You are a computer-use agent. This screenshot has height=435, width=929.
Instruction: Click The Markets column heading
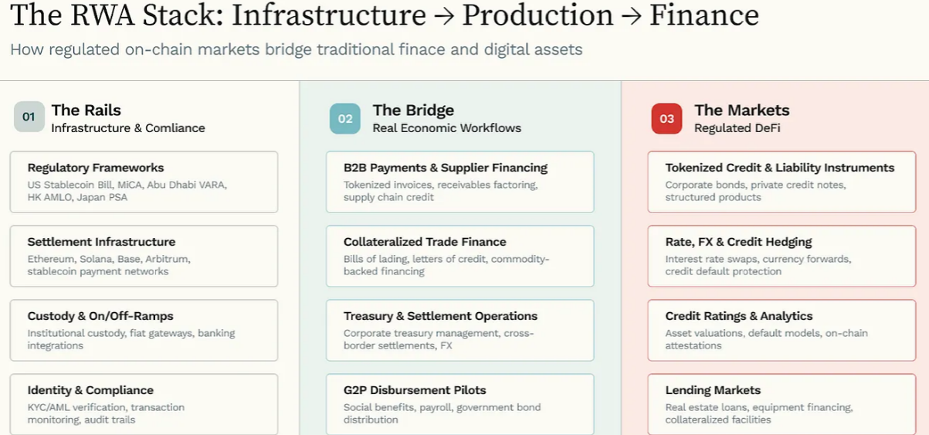pyautogui.click(x=741, y=110)
